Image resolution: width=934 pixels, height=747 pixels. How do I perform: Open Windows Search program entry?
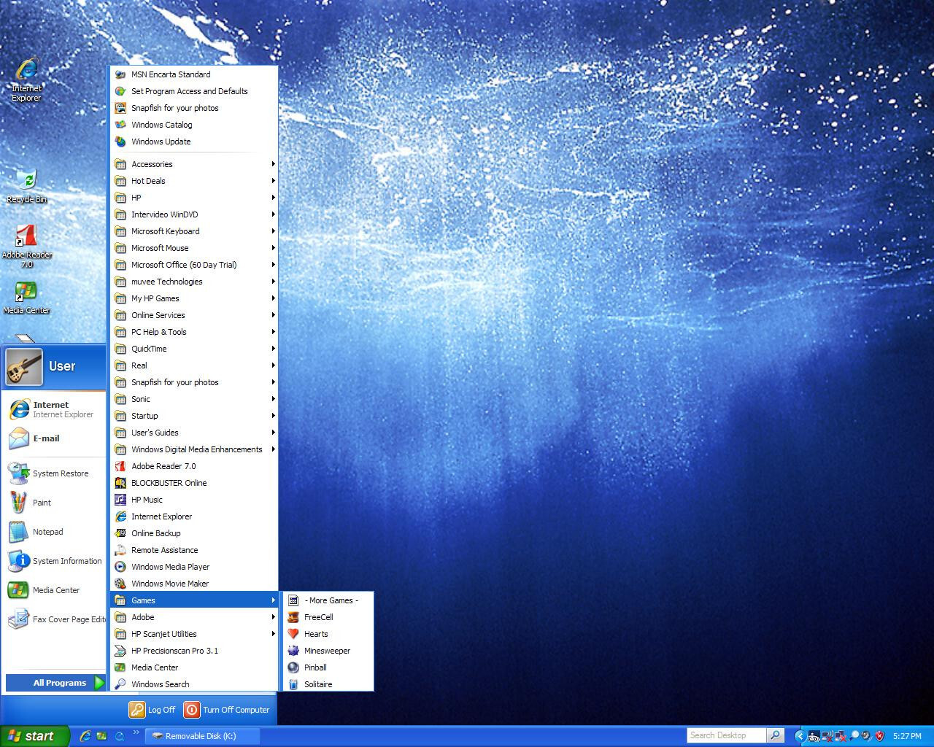pyautogui.click(x=194, y=684)
